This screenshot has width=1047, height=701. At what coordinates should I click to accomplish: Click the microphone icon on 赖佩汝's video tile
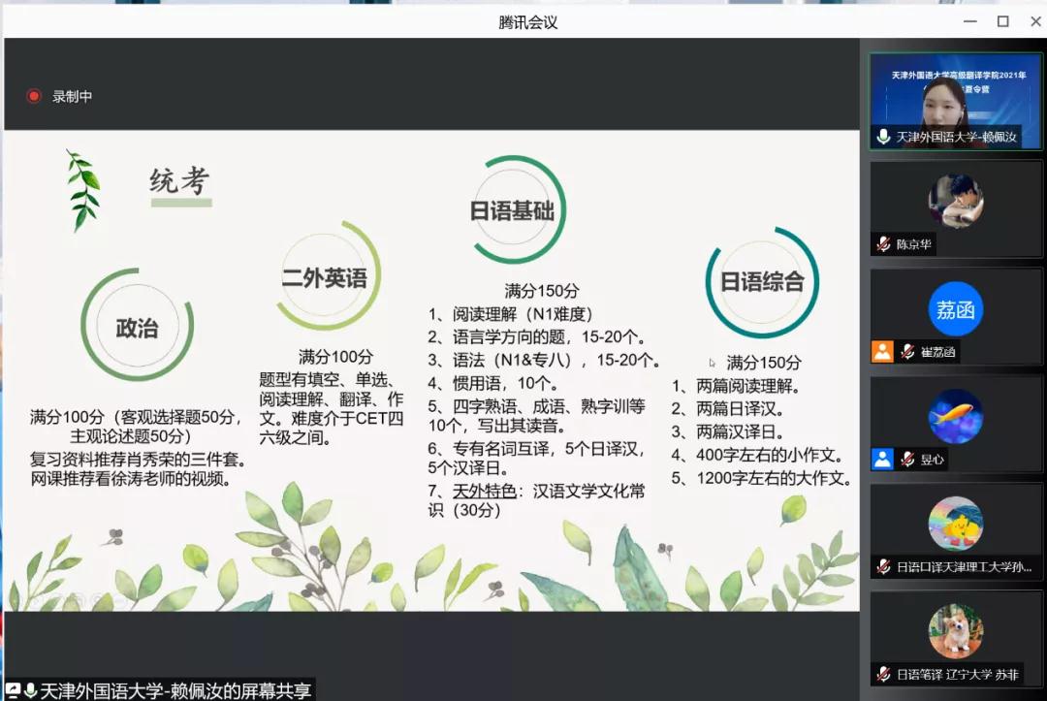click(883, 137)
